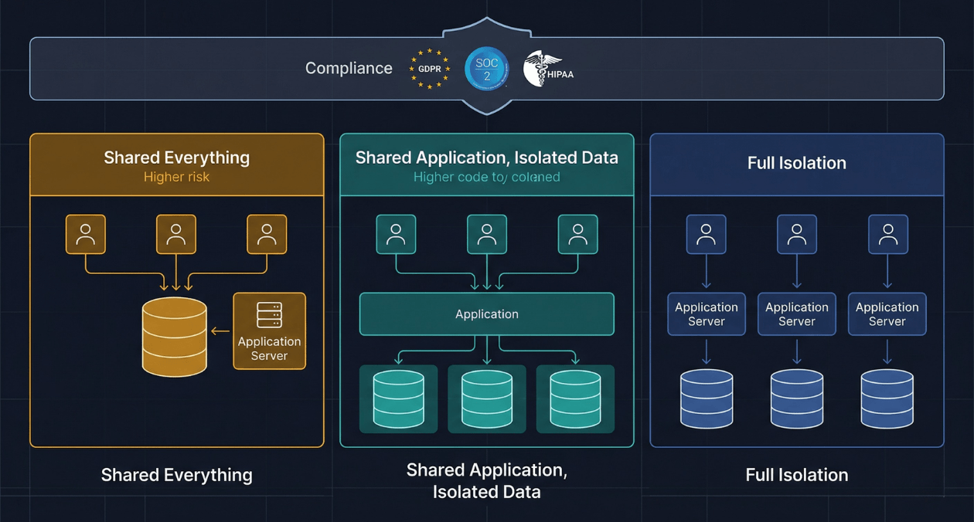Click the bottom Shared Application, Isolated Data caption

tap(487, 480)
